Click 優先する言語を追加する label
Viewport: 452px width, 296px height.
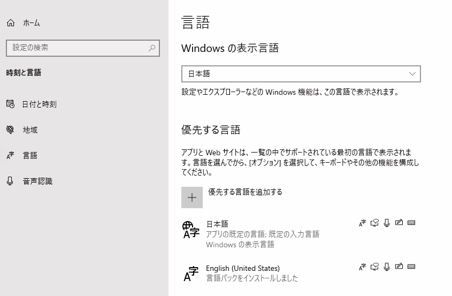click(245, 192)
